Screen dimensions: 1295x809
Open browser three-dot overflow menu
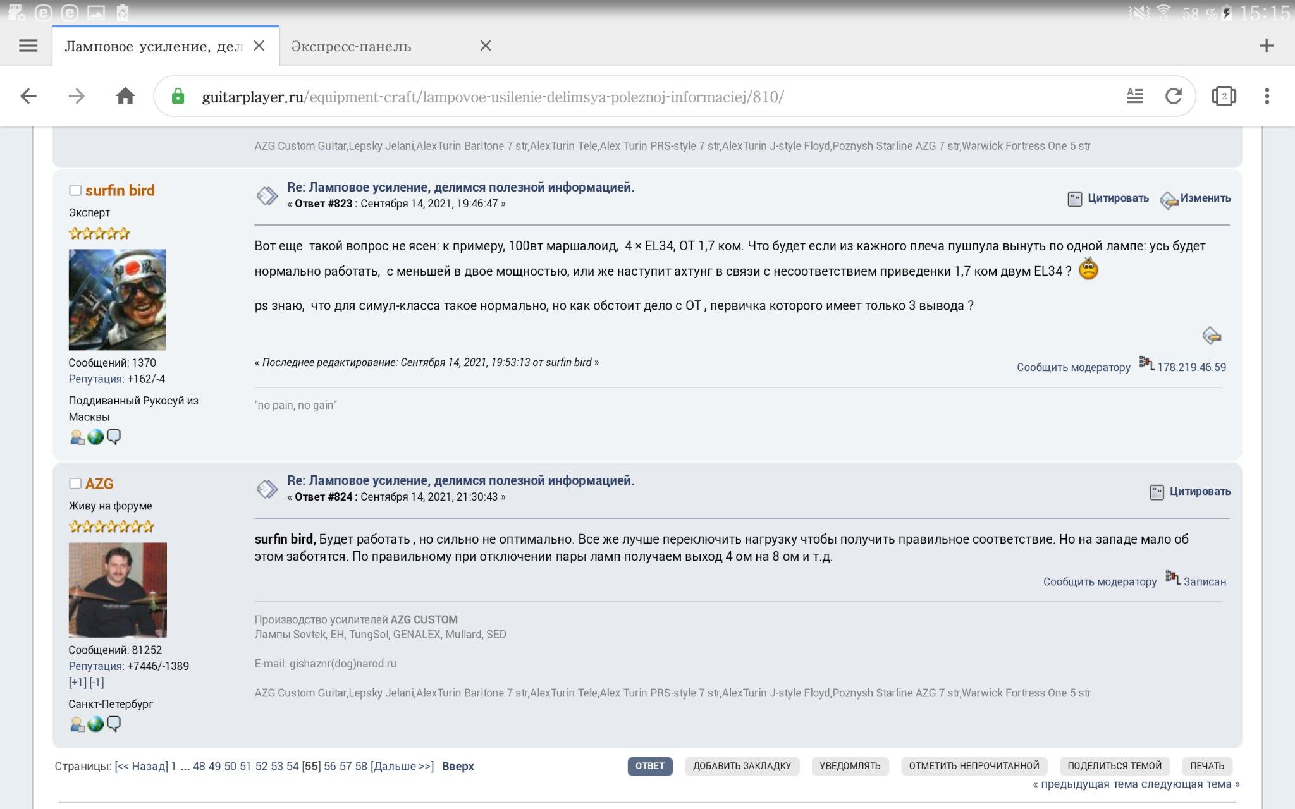click(1267, 96)
